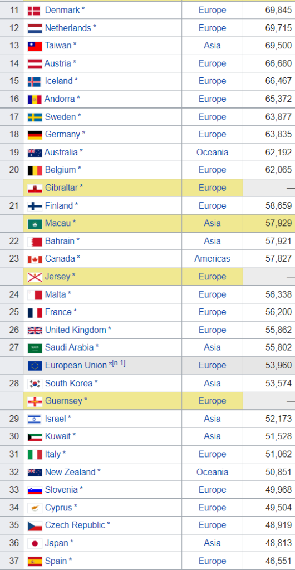Open the Saudi Arabia link

point(70,347)
